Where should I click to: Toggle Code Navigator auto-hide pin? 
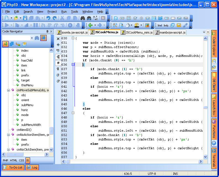[x=47, y=31]
